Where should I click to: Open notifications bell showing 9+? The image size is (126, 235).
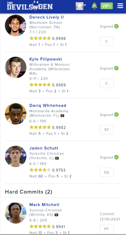point(94,6)
